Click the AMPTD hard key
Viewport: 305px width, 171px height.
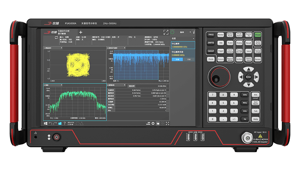pos(211,43)
